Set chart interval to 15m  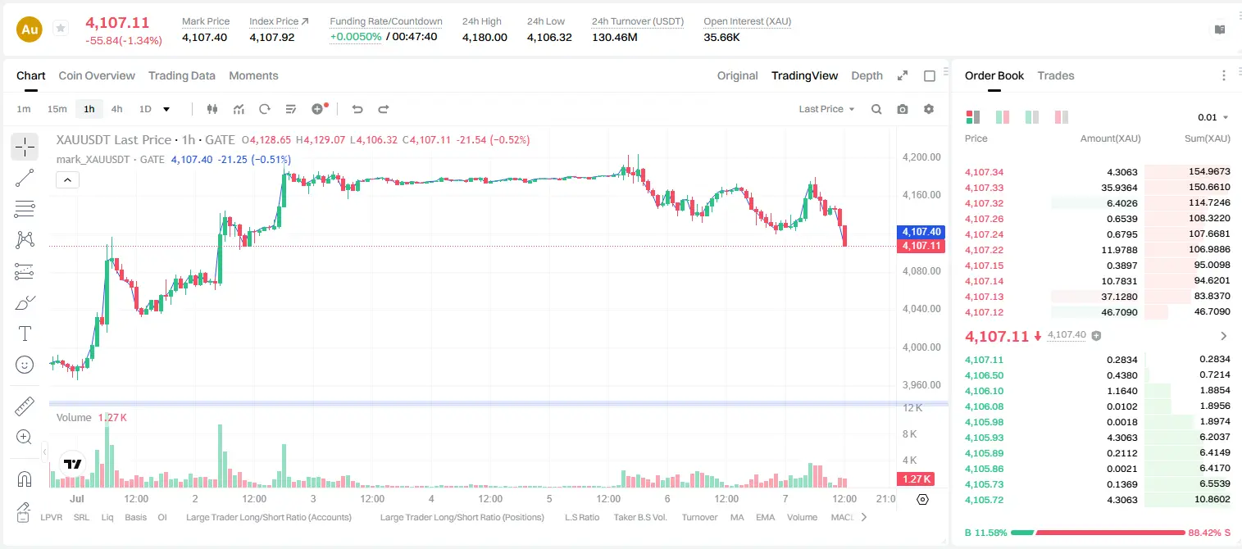pos(57,109)
